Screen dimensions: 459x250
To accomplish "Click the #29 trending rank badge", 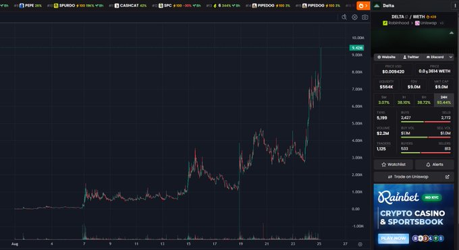I will [x=431, y=17].
